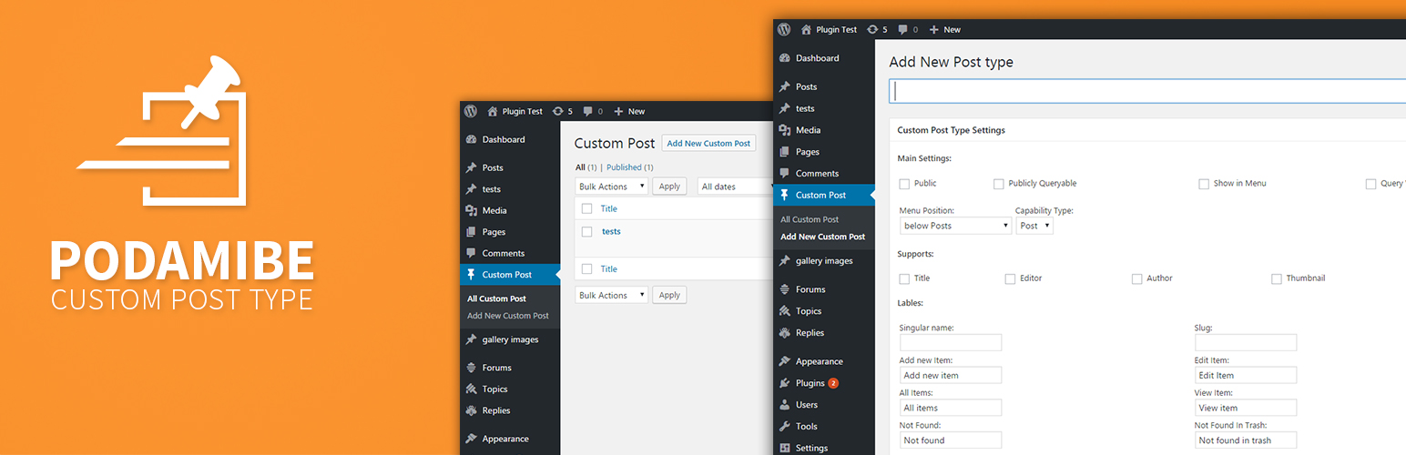Viewport: 1406px width, 455px height.
Task: Click the Singular name input field
Action: coord(951,343)
